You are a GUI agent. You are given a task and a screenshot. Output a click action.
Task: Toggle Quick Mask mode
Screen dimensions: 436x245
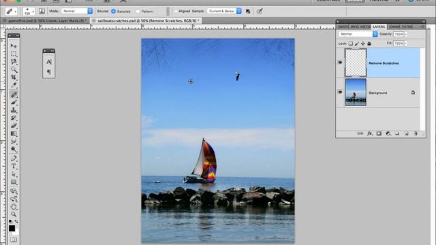point(14,240)
